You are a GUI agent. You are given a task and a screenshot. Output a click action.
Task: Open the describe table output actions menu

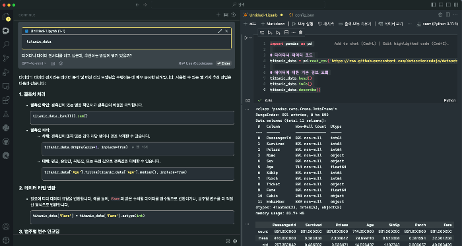[247, 224]
